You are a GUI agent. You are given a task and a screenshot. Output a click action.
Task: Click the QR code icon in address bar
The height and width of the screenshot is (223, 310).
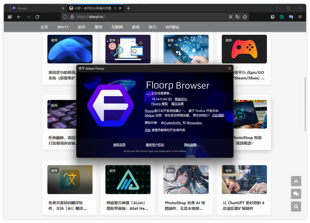point(230,17)
